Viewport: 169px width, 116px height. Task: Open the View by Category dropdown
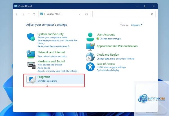tap(136, 25)
